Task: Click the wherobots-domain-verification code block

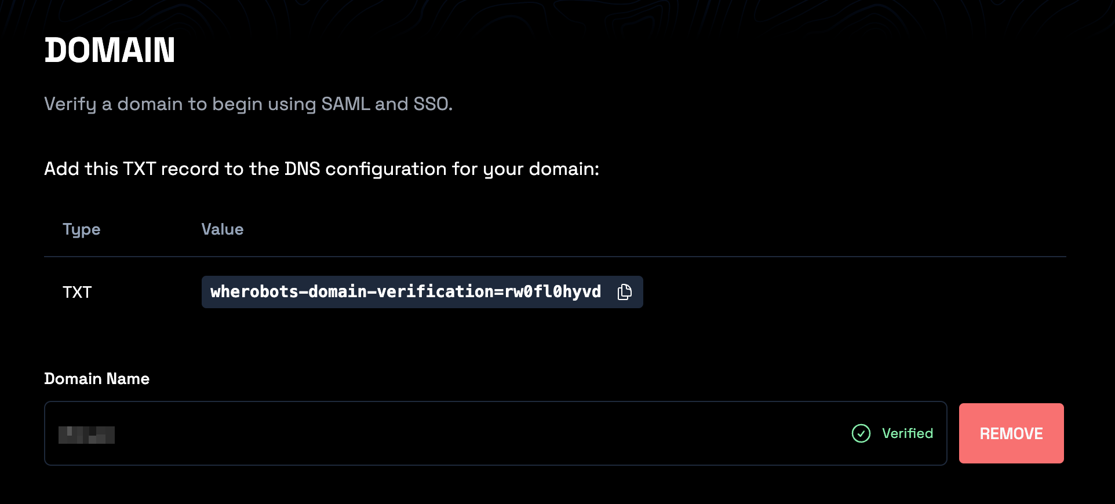Action: click(x=405, y=292)
